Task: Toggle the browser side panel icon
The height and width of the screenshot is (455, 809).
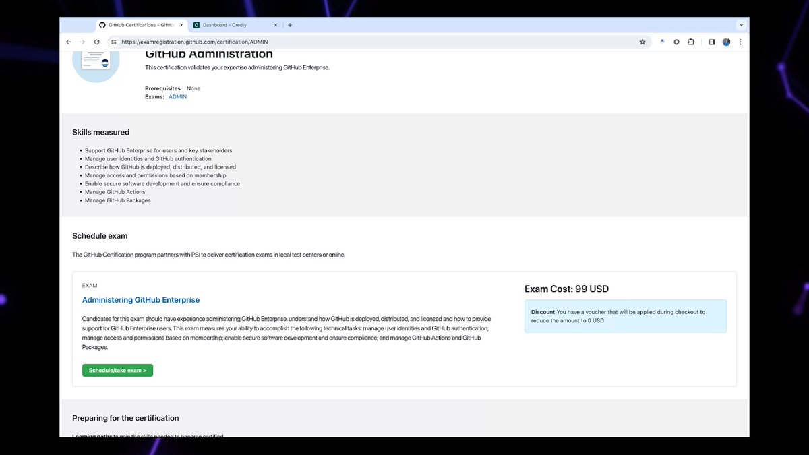Action: (712, 42)
